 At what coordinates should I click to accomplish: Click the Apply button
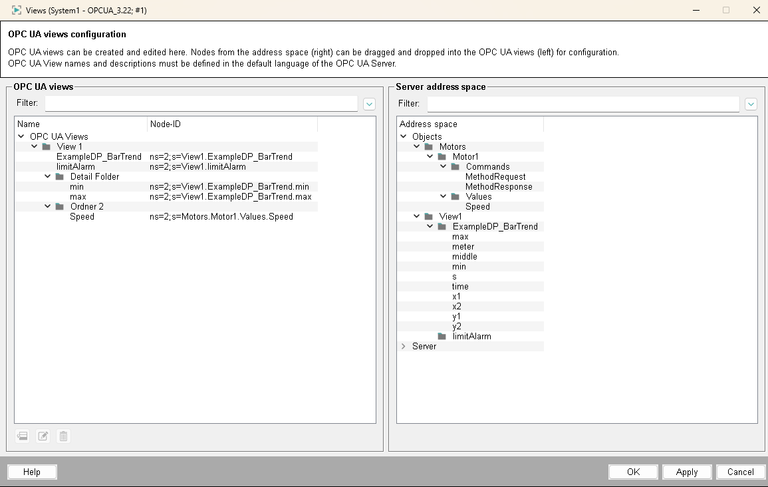pos(687,472)
